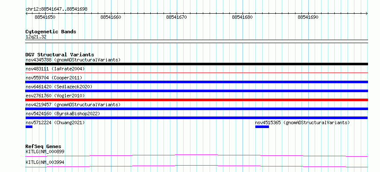Click the nsv5424160 ByrskaBishop2022 blue bar

[196, 118]
